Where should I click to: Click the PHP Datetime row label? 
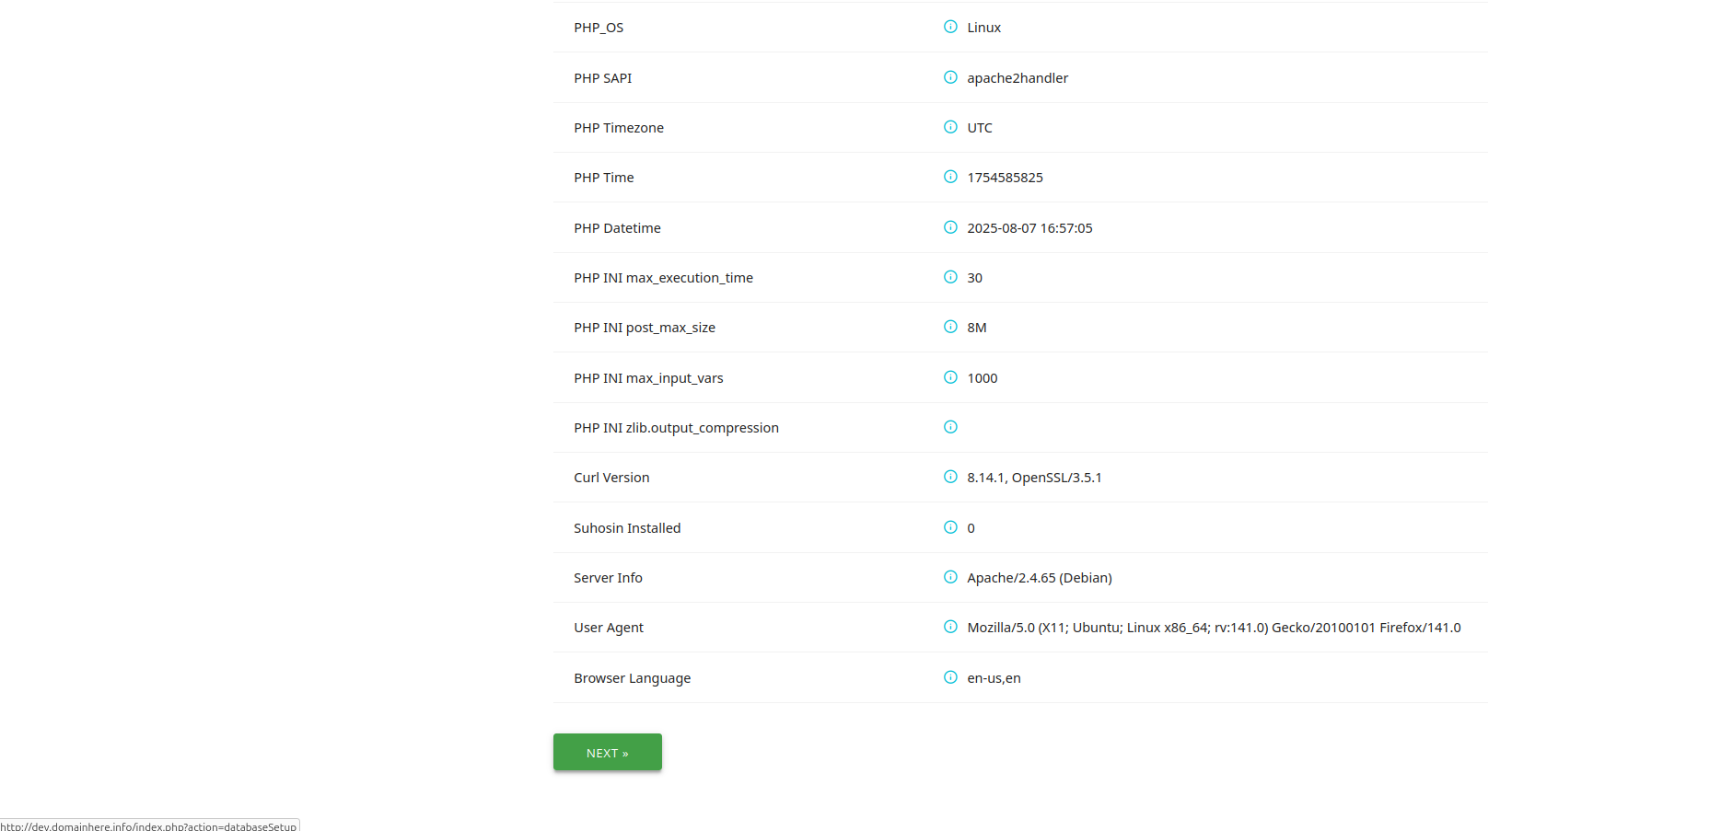617,228
